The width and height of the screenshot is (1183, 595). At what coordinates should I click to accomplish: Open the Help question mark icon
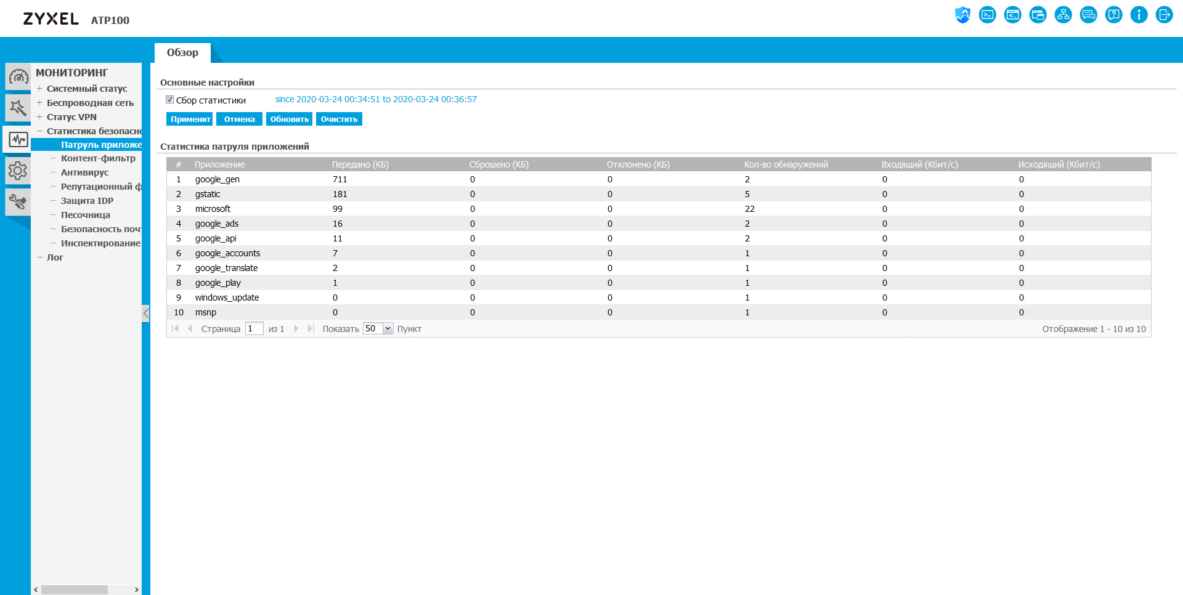click(1114, 15)
